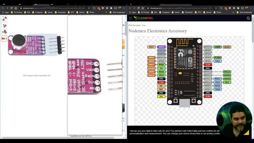Open CleanPNG site search magnifier
Image resolution: width=254 pixels, height=143 pixels.
248,18
